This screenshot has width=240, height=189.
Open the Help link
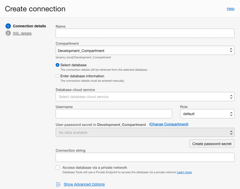pyautogui.click(x=231, y=9)
